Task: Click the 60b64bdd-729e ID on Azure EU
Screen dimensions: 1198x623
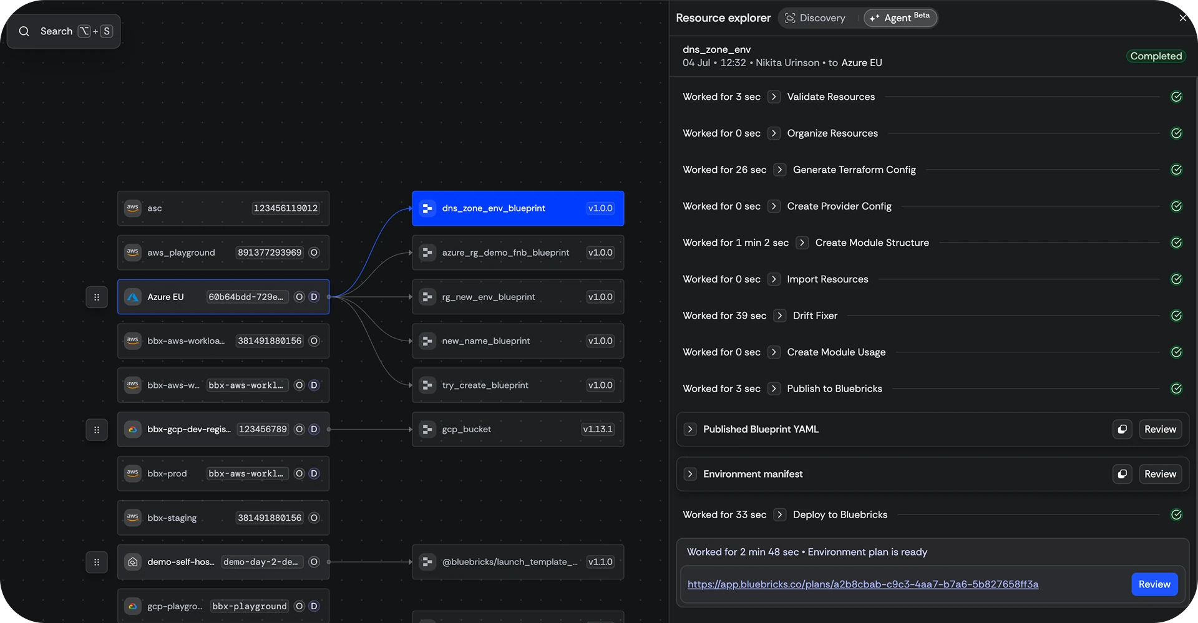Action: (247, 297)
